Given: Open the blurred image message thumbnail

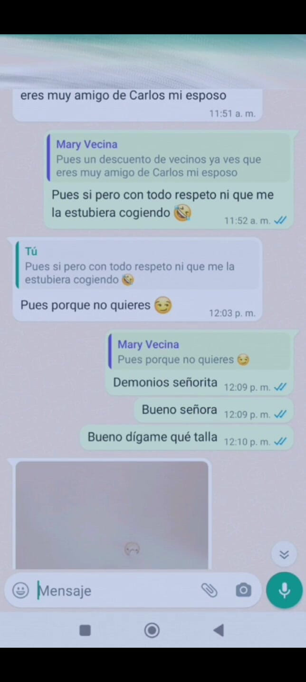Looking at the screenshot, I should pyautogui.click(x=112, y=515).
